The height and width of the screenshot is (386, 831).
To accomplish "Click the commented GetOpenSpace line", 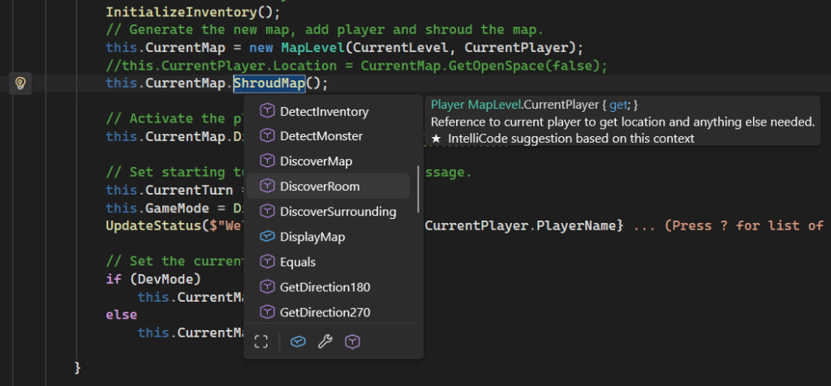I will (x=356, y=66).
